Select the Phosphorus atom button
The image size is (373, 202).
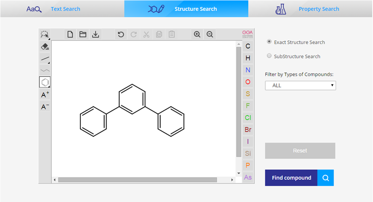click(248, 165)
